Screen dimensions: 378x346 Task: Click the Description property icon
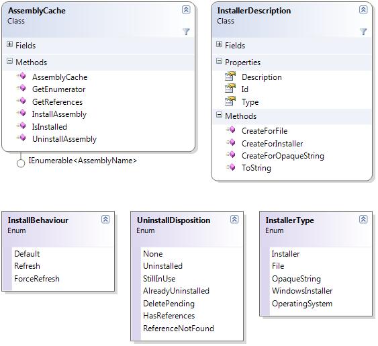(230, 76)
